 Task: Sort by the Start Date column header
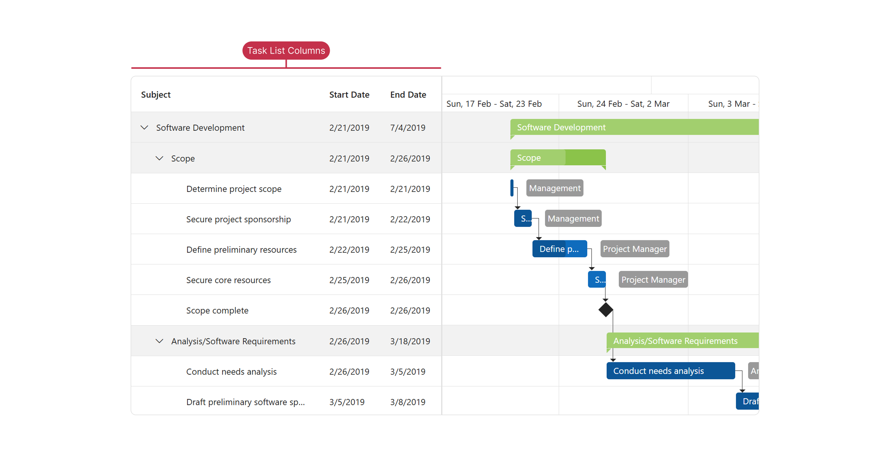[349, 95]
